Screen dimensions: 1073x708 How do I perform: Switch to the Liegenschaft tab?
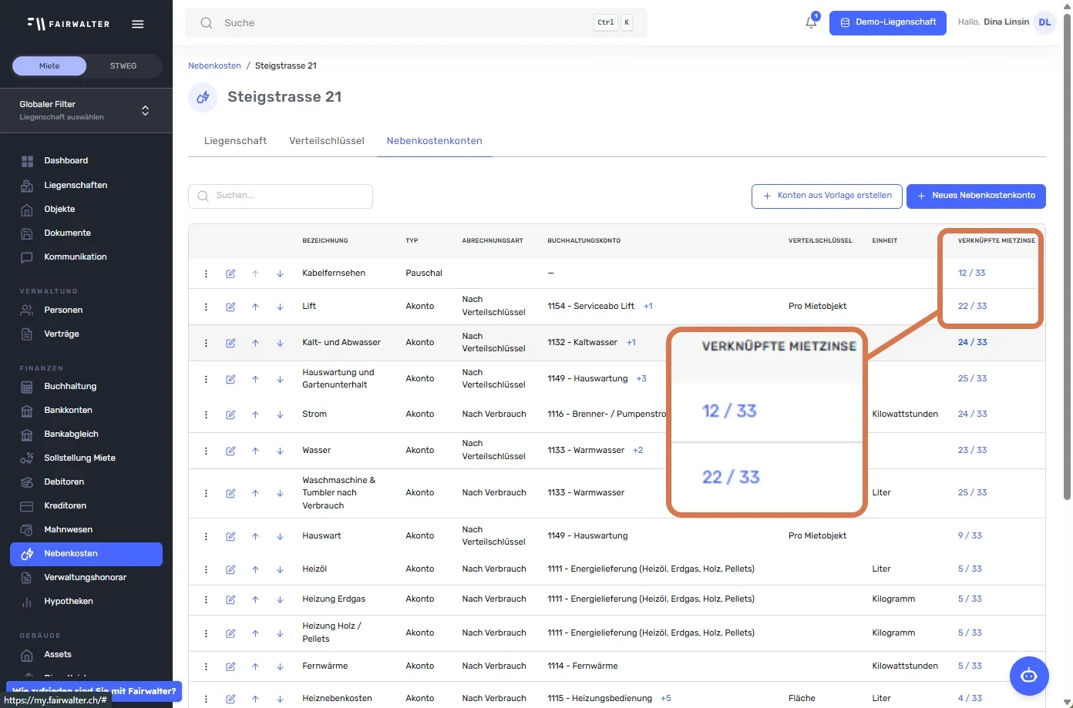point(235,141)
